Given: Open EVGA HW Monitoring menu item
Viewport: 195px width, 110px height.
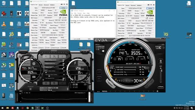Looking at the screenshot, I should 101,46.
